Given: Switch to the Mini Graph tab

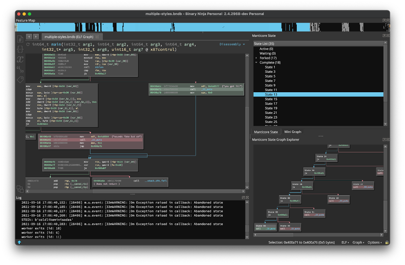Looking at the screenshot, I should [292, 132].
